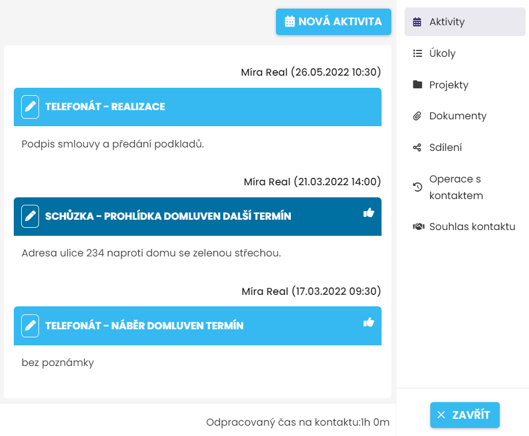Go to the Projekty section

point(449,85)
